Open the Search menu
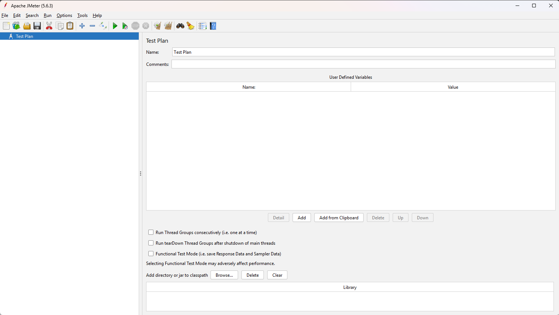 (32, 15)
